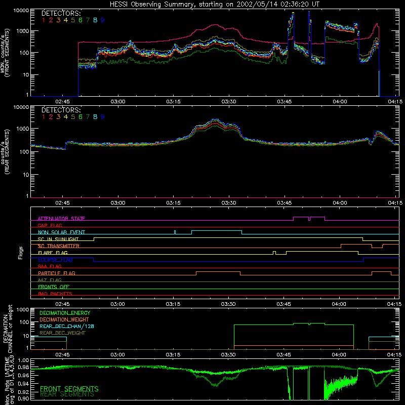405x405 pixels.
Task: Click detector 8 legend number in front segments panel
Action: tap(95, 20)
